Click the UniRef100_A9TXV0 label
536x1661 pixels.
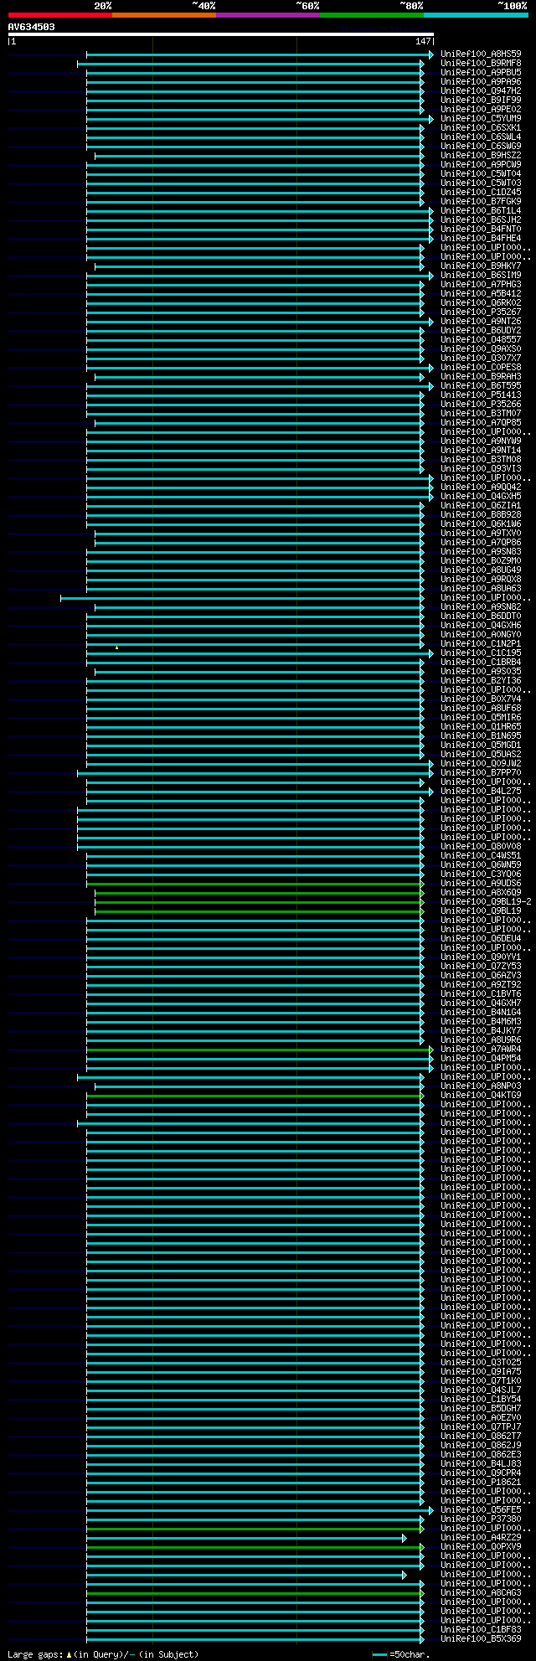click(x=481, y=534)
